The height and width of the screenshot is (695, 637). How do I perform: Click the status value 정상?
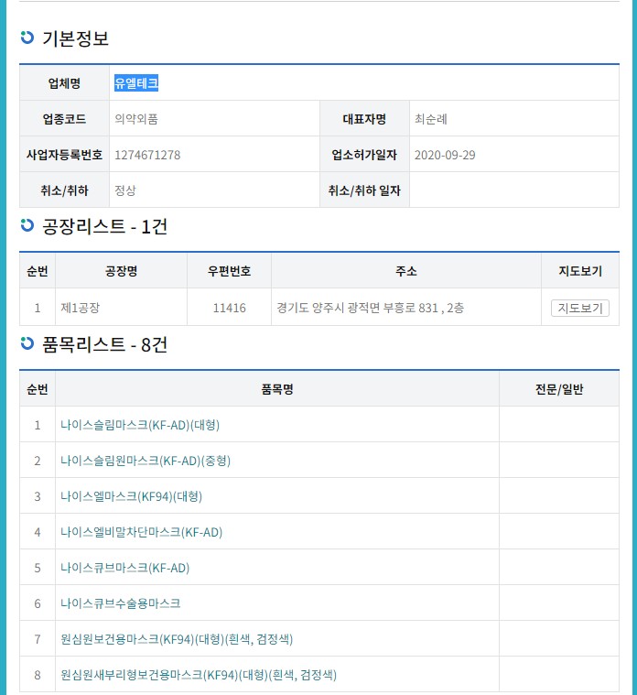(x=124, y=190)
